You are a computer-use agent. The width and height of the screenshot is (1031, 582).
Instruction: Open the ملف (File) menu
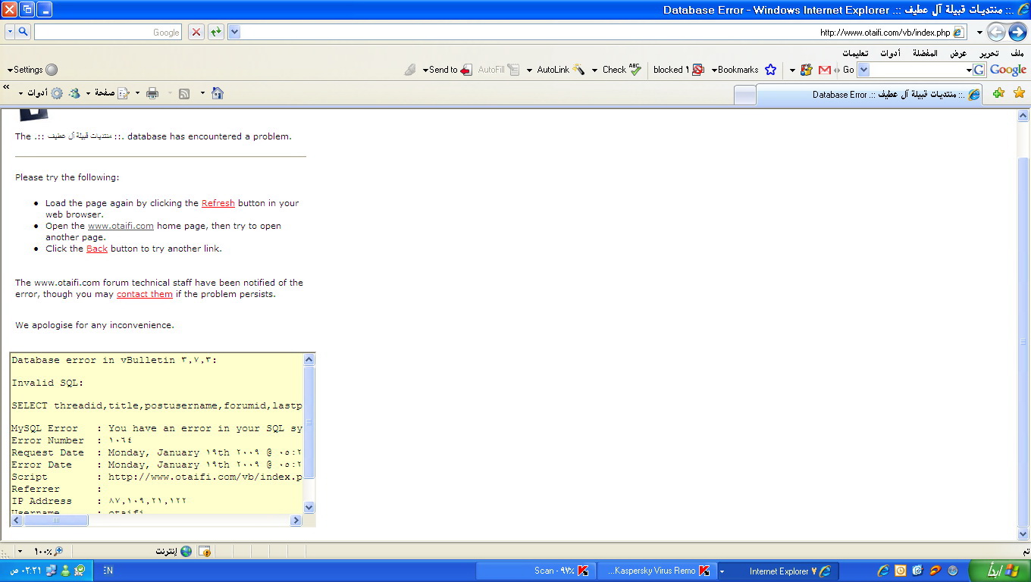pos(1017,53)
